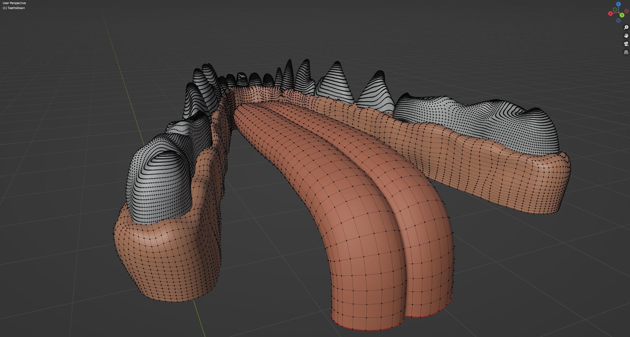Click the hand pan view icon
Screen dimensions: 630x337
[x=626, y=36]
